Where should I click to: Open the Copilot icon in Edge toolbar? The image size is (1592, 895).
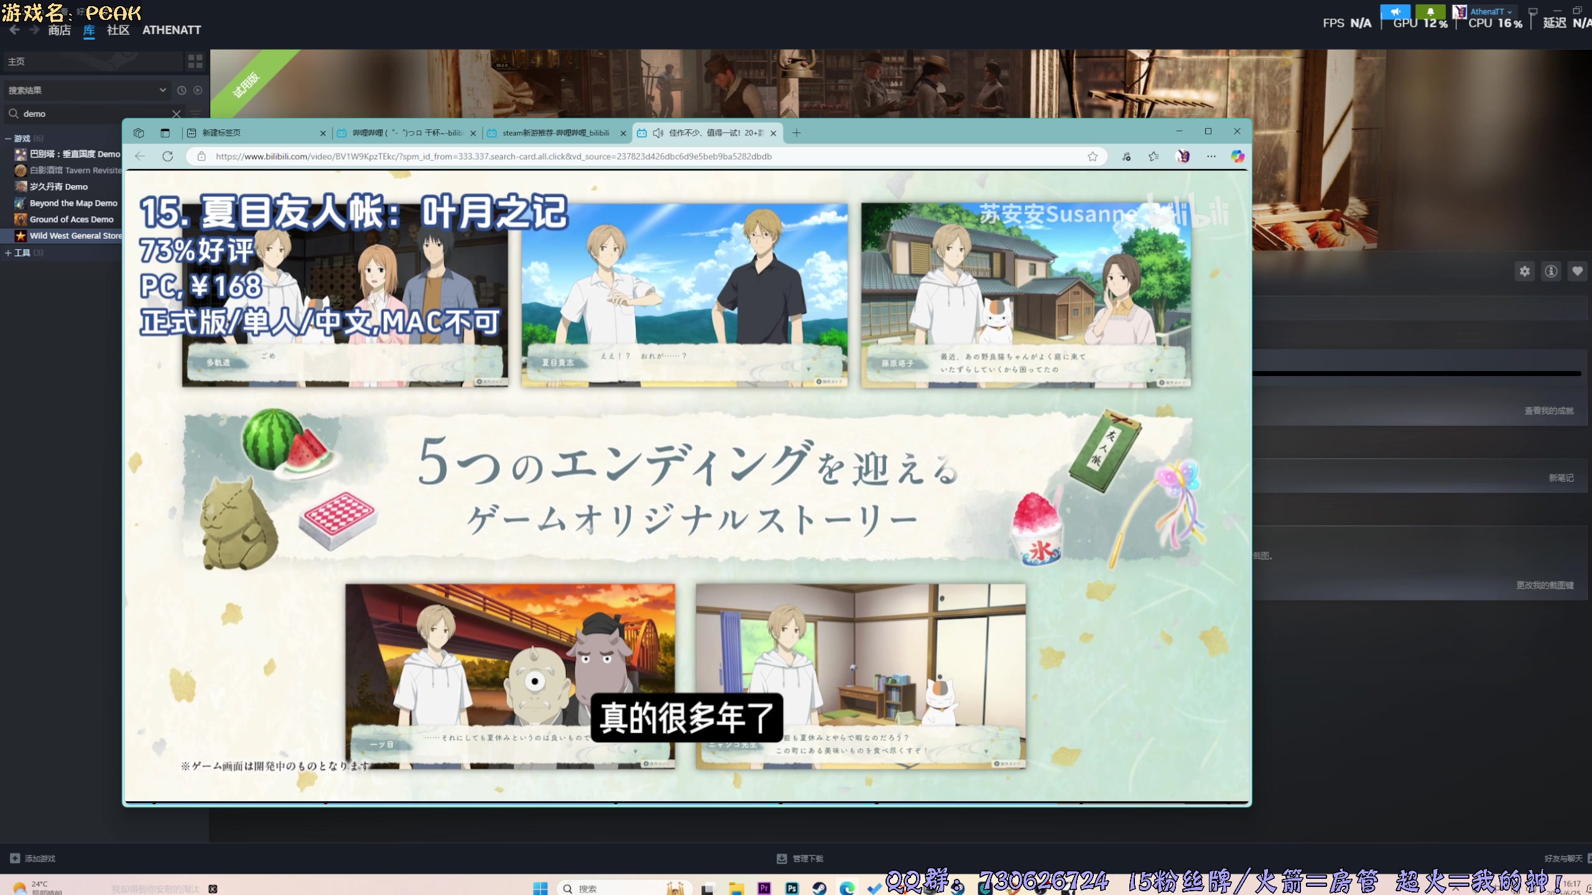1238,156
